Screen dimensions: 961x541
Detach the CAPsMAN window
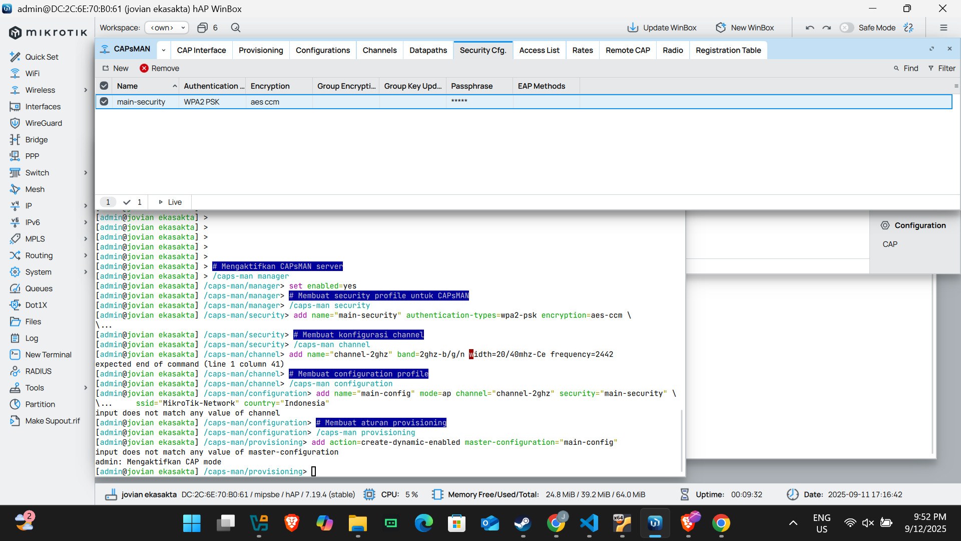coord(931,49)
